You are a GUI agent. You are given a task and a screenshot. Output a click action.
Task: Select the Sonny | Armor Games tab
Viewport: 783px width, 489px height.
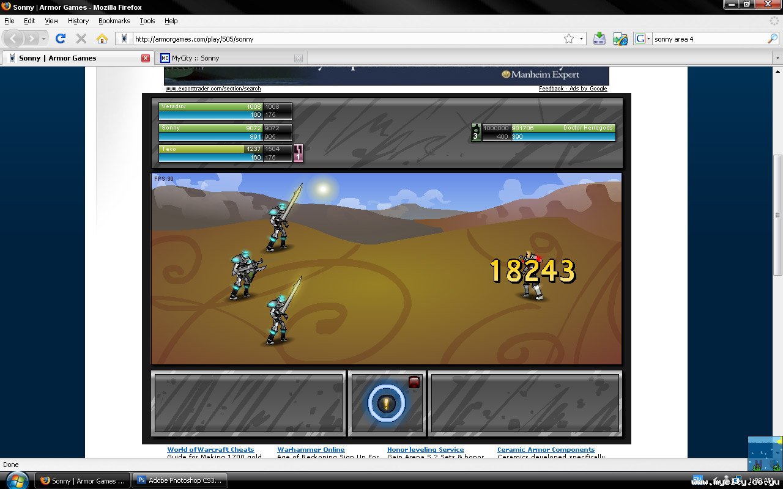[x=78, y=58]
